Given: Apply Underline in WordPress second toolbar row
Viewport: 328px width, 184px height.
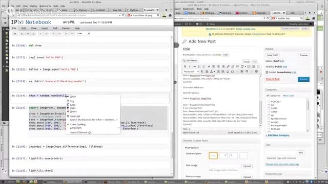Looking at the screenshot, I should click(202, 72).
